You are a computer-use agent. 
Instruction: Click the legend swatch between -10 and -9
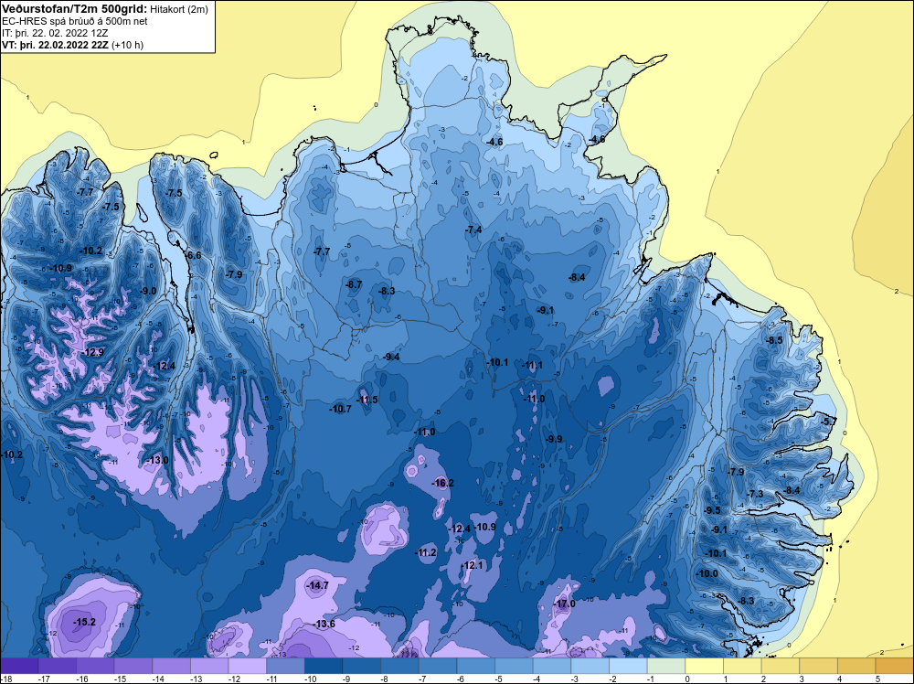[x=324, y=666]
